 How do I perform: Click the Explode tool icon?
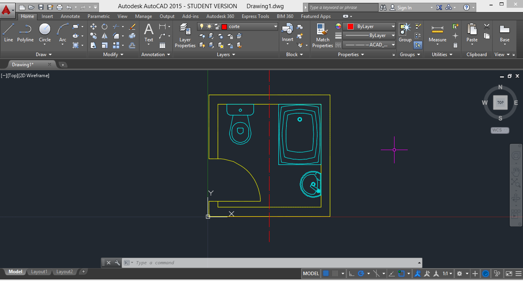[132, 36]
